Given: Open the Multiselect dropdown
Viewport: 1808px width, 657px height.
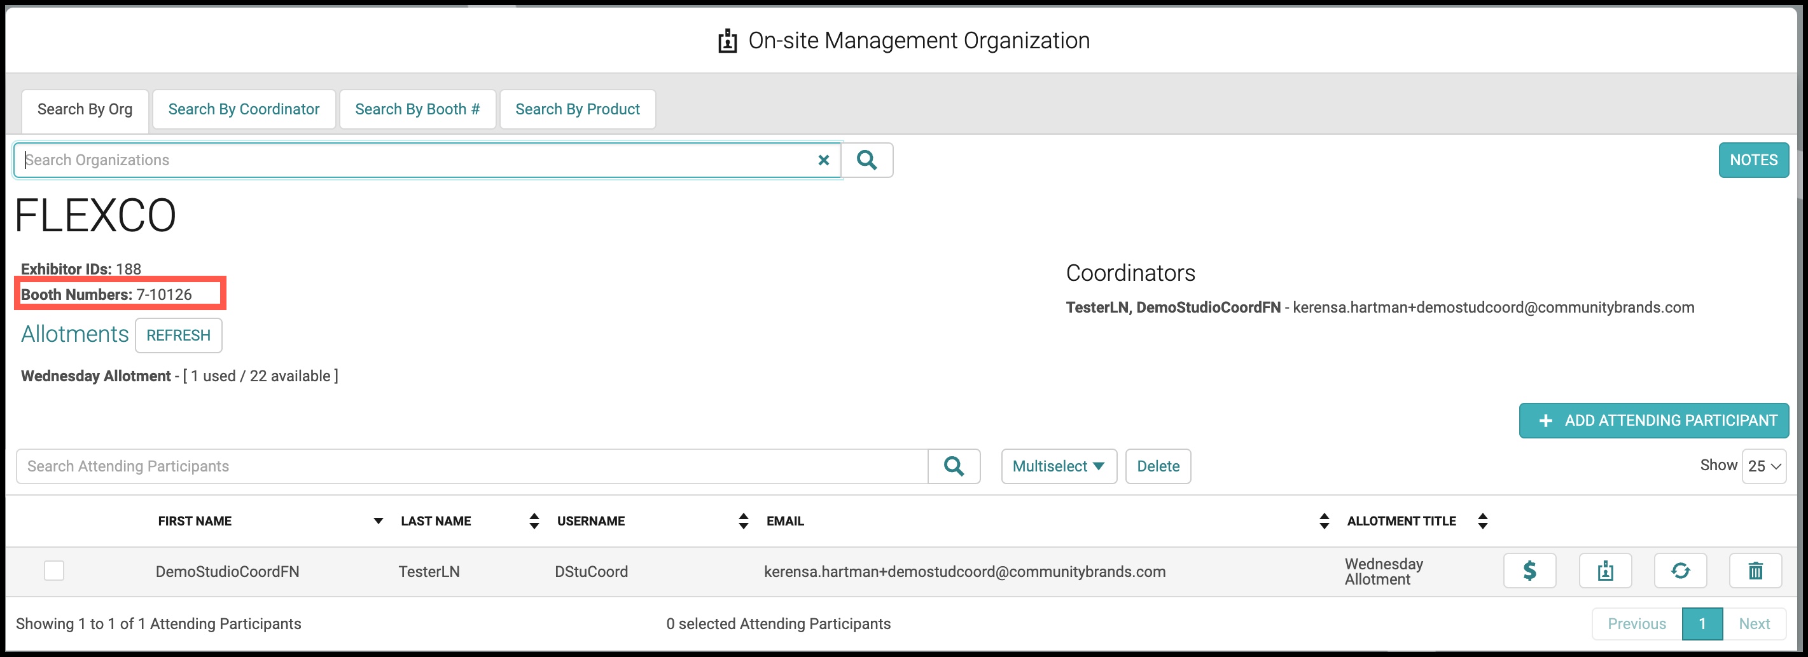Looking at the screenshot, I should tap(1059, 466).
